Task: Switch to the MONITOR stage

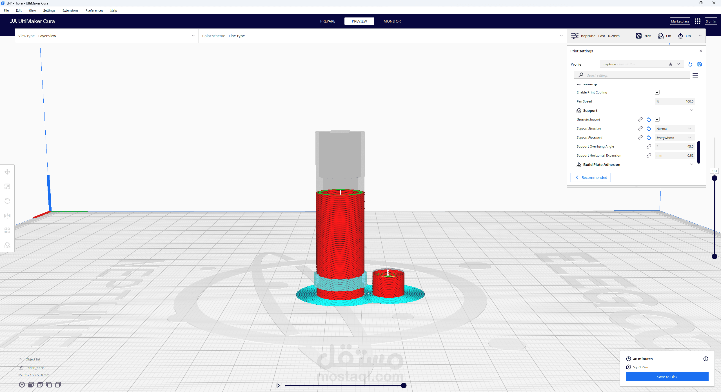Action: [392, 21]
